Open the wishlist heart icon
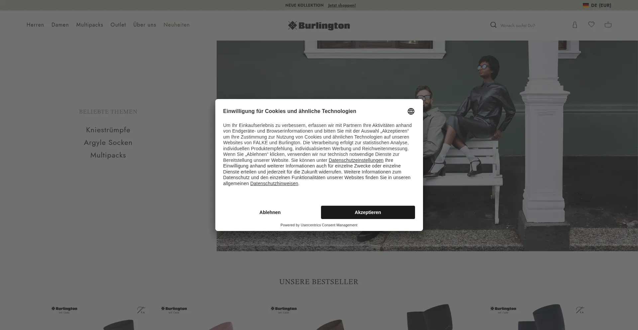Viewport: 638px width, 330px height. pos(591,25)
